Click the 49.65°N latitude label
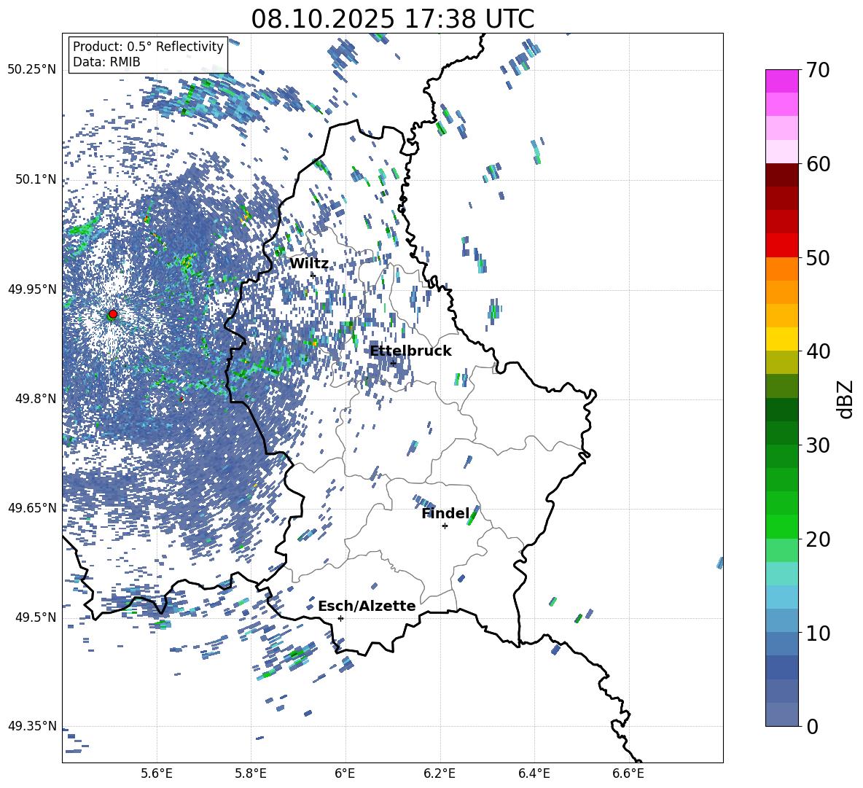This screenshot has width=863, height=788. pyautogui.click(x=33, y=507)
